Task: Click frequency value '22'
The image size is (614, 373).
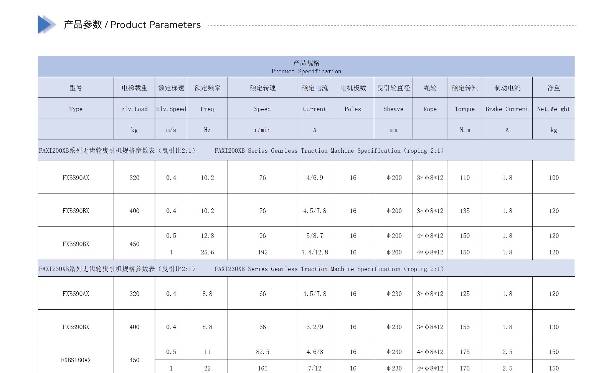Action: [207, 368]
